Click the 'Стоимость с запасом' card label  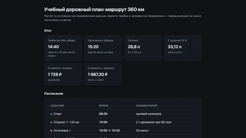[x=101, y=68]
